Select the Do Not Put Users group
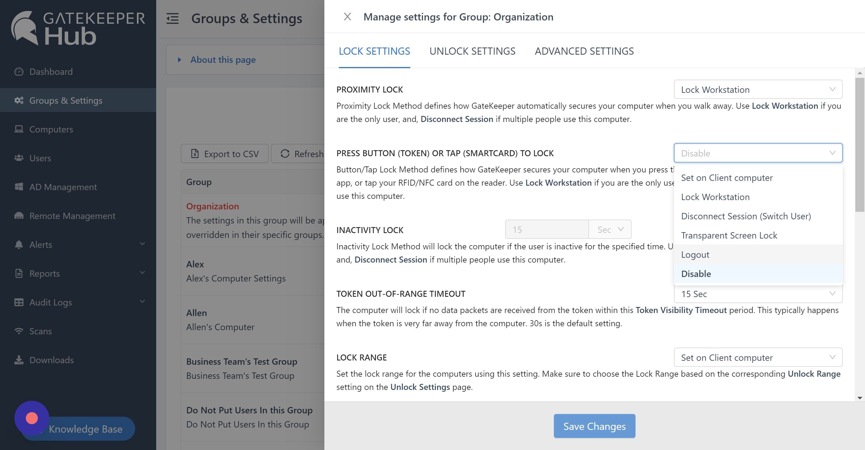This screenshot has height=450, width=865. tap(253, 417)
